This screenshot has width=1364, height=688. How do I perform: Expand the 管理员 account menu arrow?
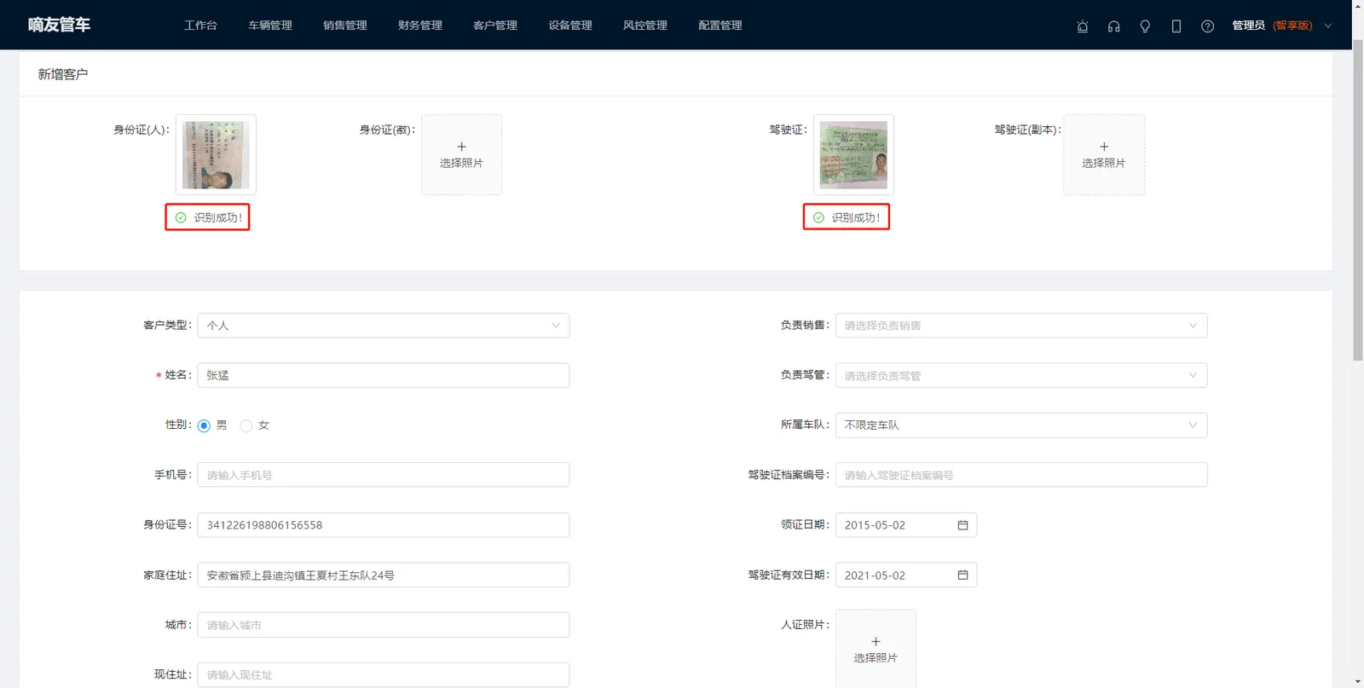tap(1327, 26)
